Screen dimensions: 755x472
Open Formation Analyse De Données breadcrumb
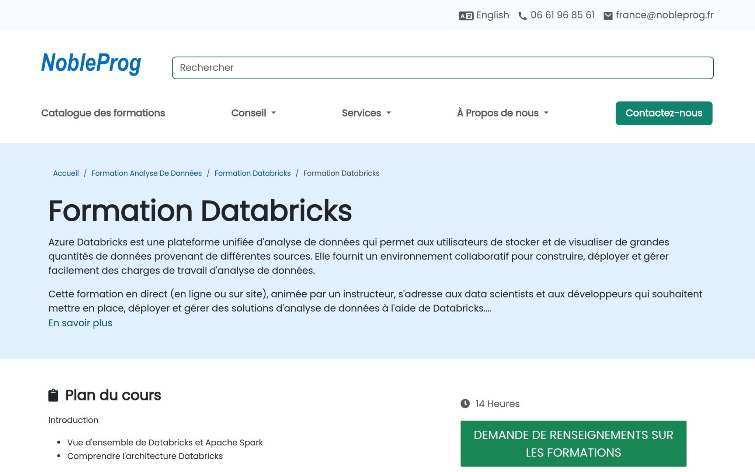click(147, 173)
